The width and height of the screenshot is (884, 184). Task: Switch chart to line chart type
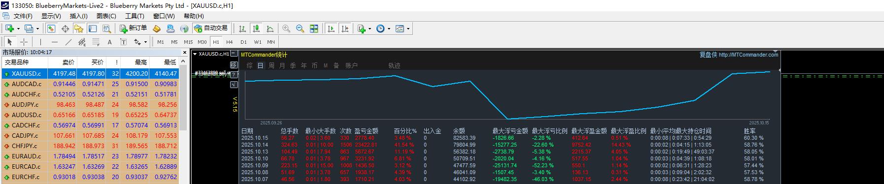coord(270,29)
